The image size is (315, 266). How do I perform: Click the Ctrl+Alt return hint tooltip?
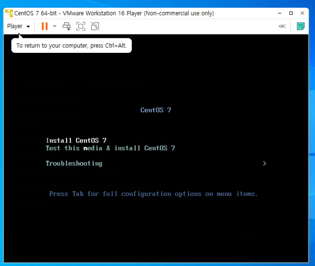point(72,46)
